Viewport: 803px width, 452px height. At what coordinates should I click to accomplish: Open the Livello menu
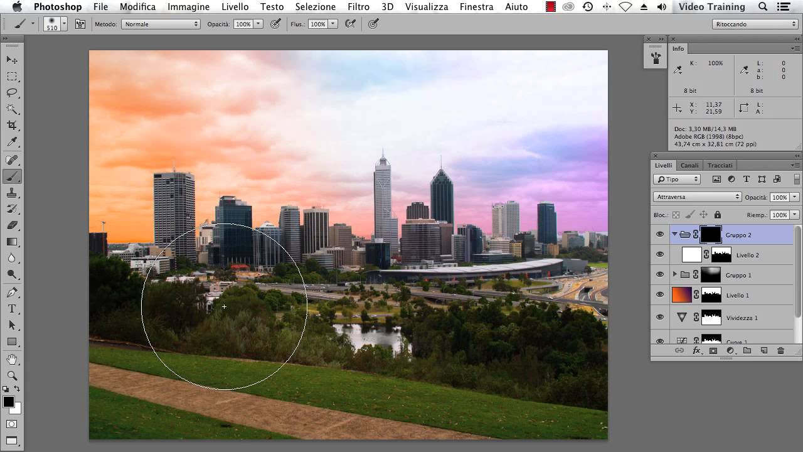[x=235, y=7]
